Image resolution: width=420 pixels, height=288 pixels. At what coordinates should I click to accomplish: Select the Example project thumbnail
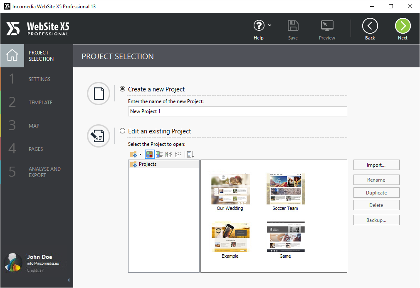pos(230,236)
